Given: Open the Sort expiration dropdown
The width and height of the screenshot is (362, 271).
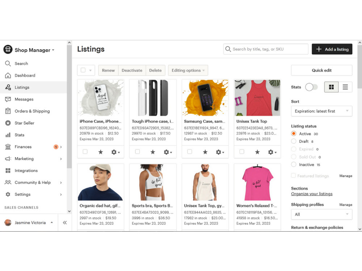Looking at the screenshot, I should coord(321,111).
